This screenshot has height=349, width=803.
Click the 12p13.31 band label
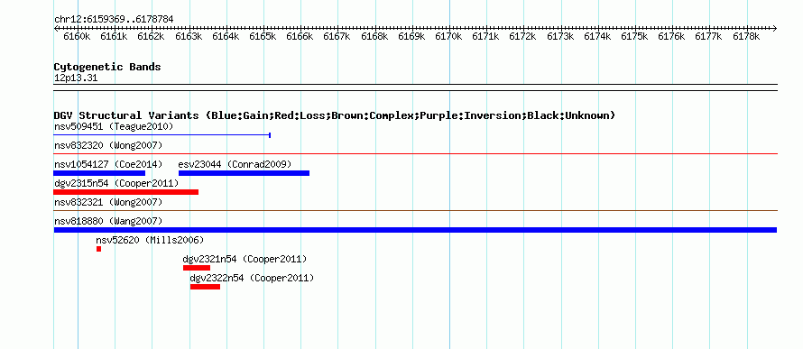pyautogui.click(x=76, y=78)
